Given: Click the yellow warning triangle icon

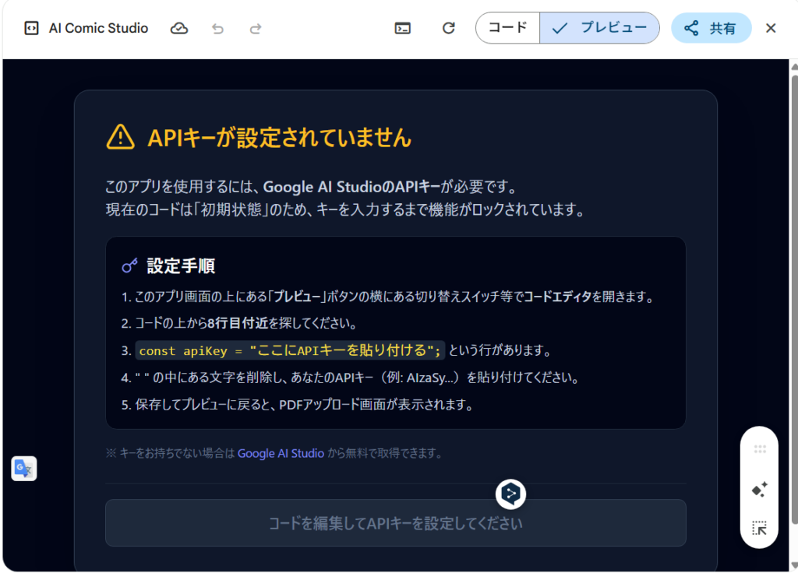Looking at the screenshot, I should (120, 138).
